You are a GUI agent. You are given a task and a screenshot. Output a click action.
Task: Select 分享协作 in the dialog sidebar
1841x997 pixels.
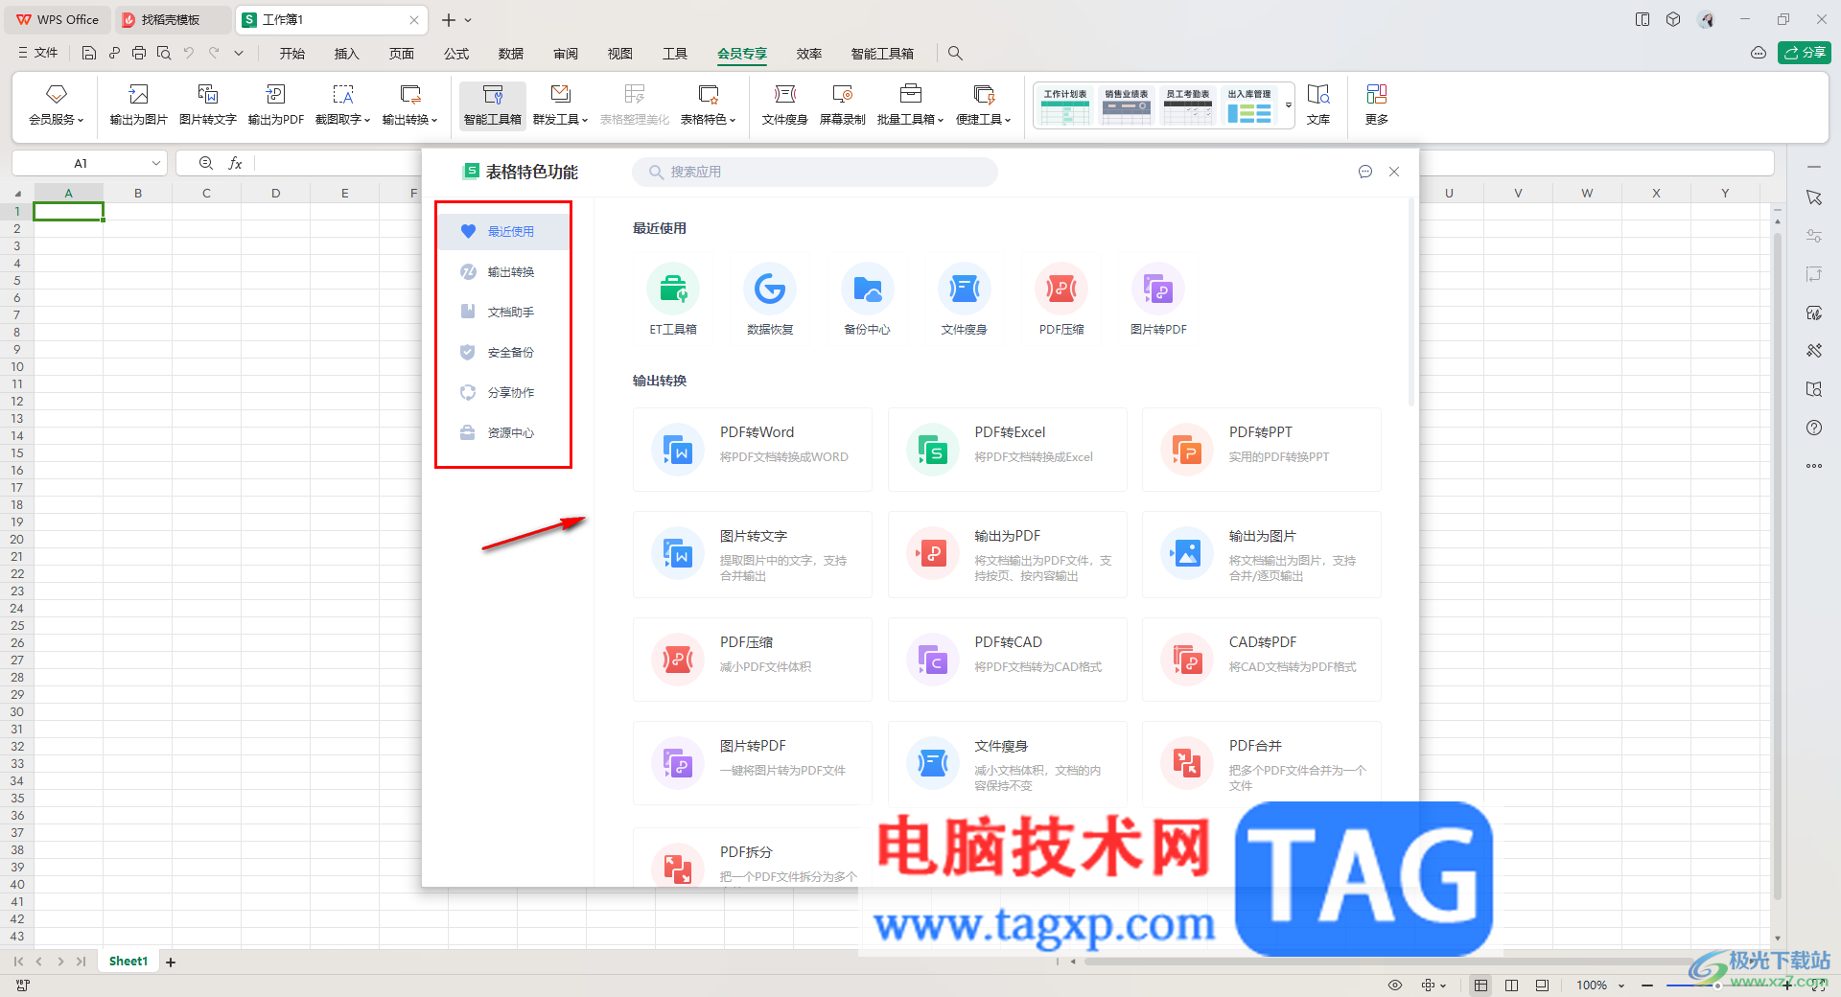pos(505,393)
